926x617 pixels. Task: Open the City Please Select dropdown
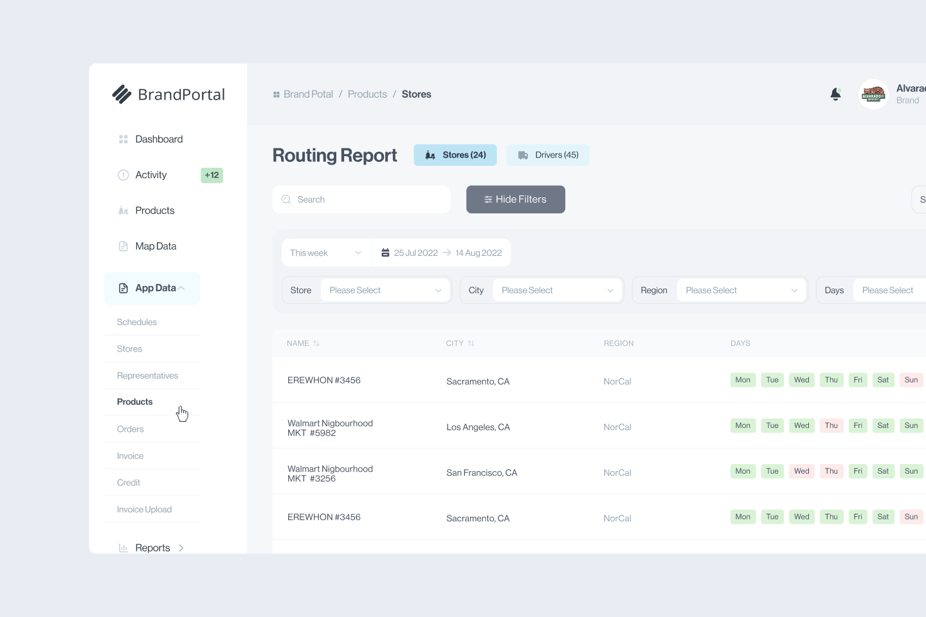click(558, 291)
